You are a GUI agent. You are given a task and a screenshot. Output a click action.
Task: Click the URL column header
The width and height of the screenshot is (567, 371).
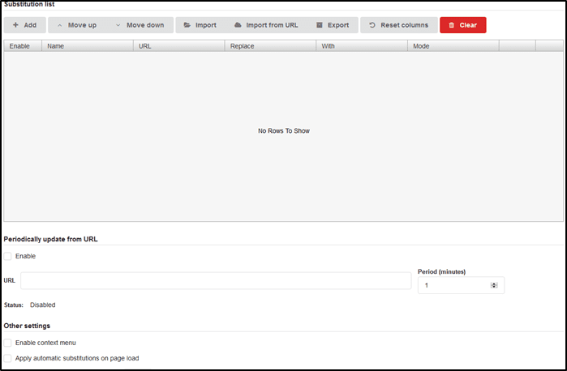178,46
